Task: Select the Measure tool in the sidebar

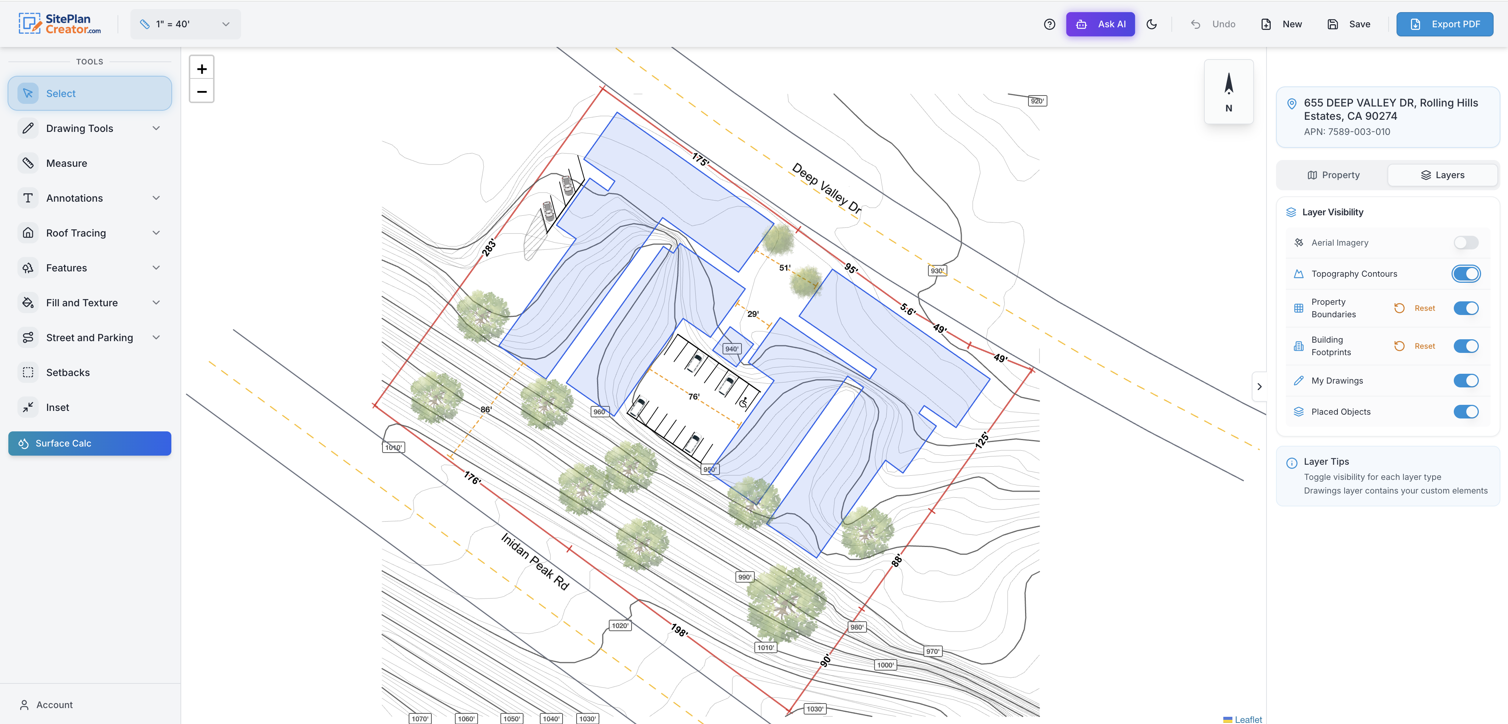Action: (x=66, y=163)
